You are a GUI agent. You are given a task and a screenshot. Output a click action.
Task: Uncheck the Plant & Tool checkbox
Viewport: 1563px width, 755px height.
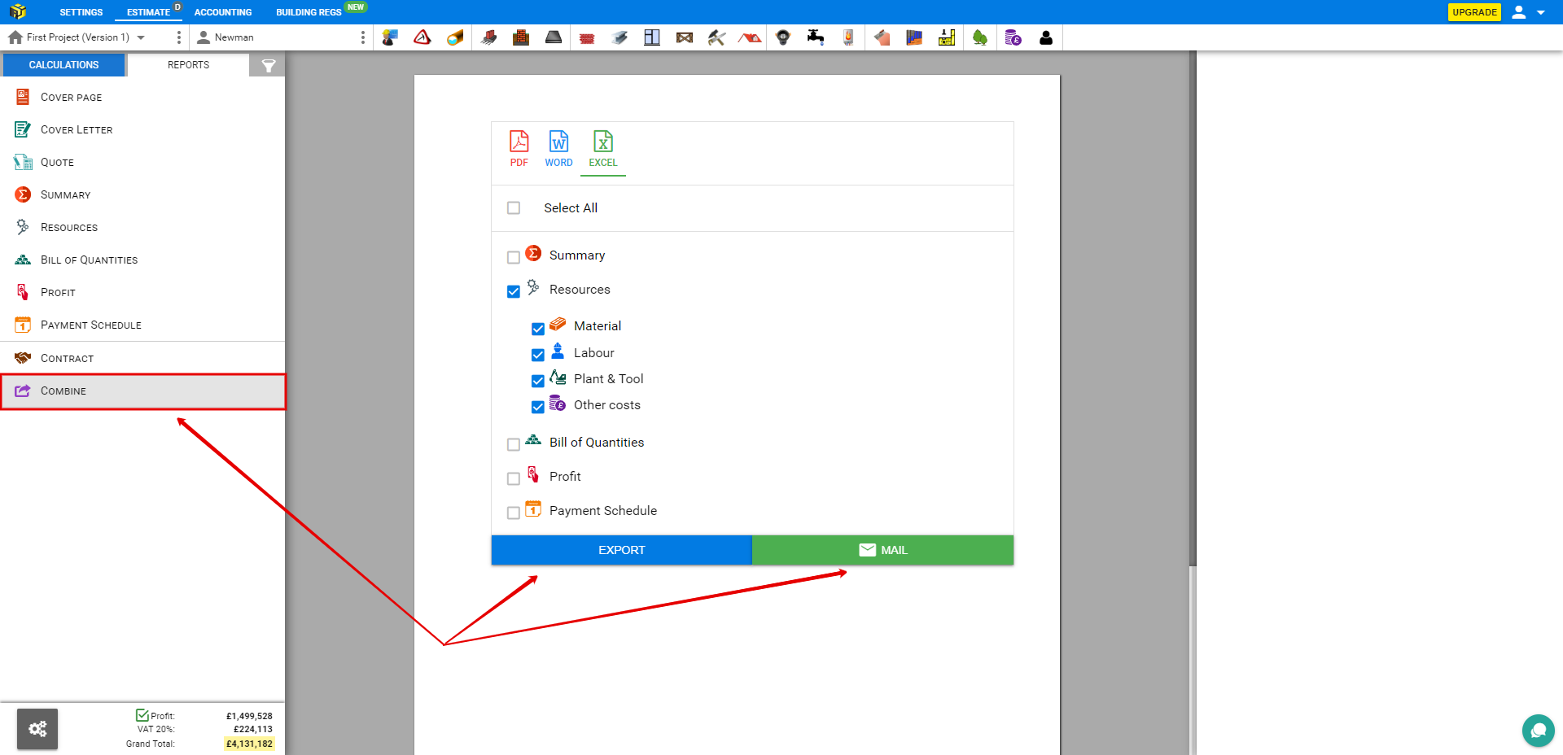538,381
